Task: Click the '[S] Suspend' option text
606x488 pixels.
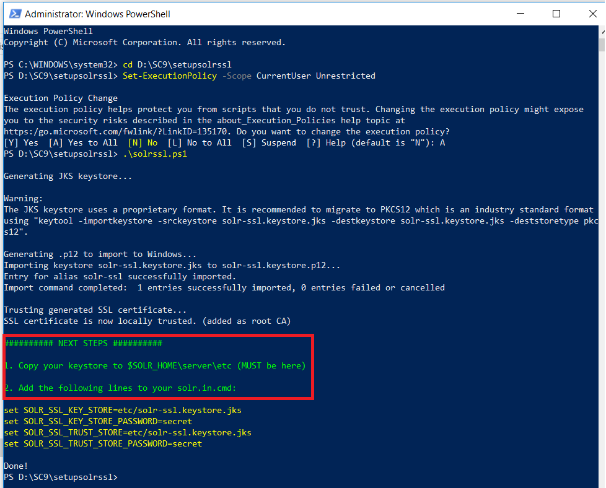Action: pyautogui.click(x=269, y=143)
